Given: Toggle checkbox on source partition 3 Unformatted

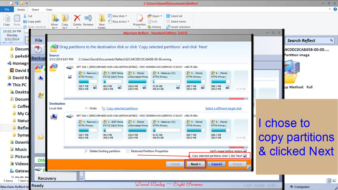Looking at the screenshot, I should (x=144, y=87).
